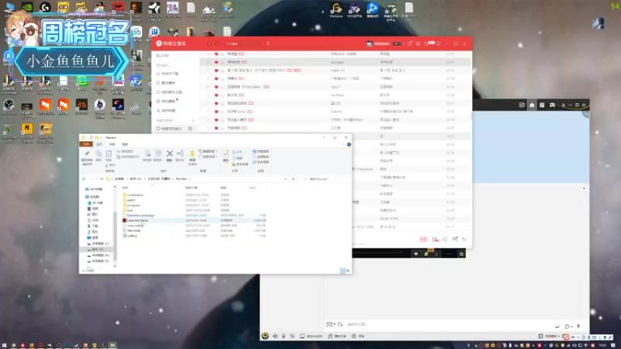The image size is (621, 349).
Task: Open NetEase Music settings gear
Action: [x=418, y=43]
